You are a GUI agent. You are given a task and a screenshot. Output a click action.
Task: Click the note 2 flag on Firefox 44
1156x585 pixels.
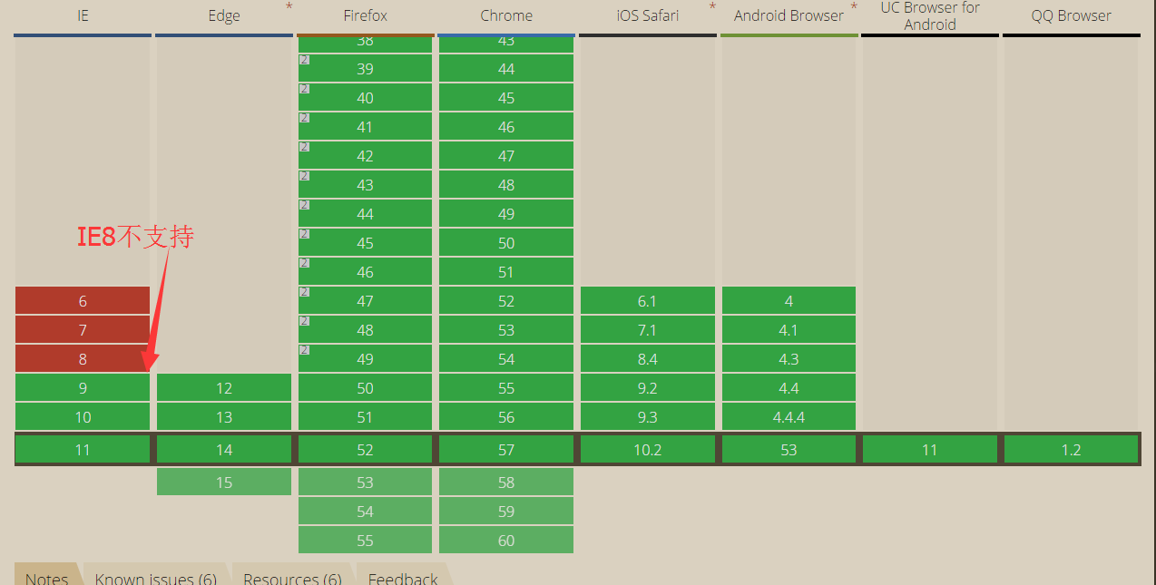304,205
